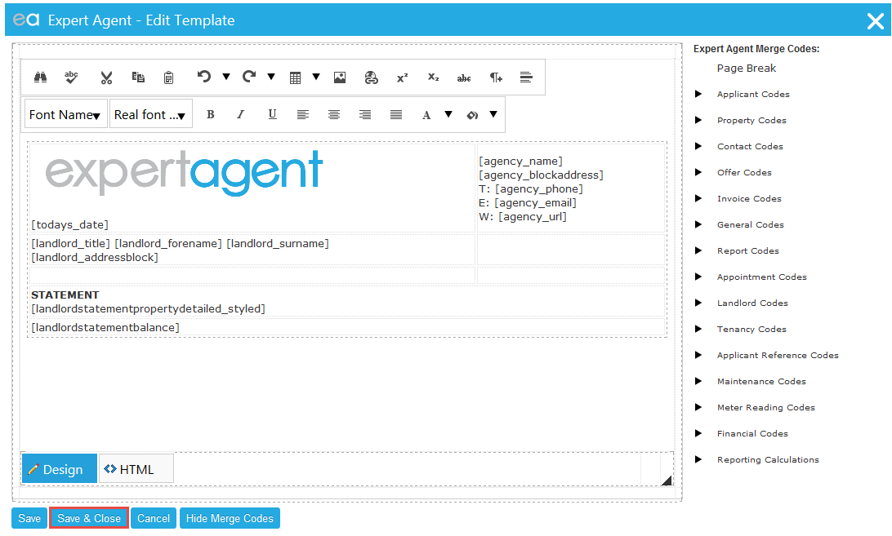Viewport: 892px width, 536px height.
Task: Redo the last action
Action: coord(249,76)
